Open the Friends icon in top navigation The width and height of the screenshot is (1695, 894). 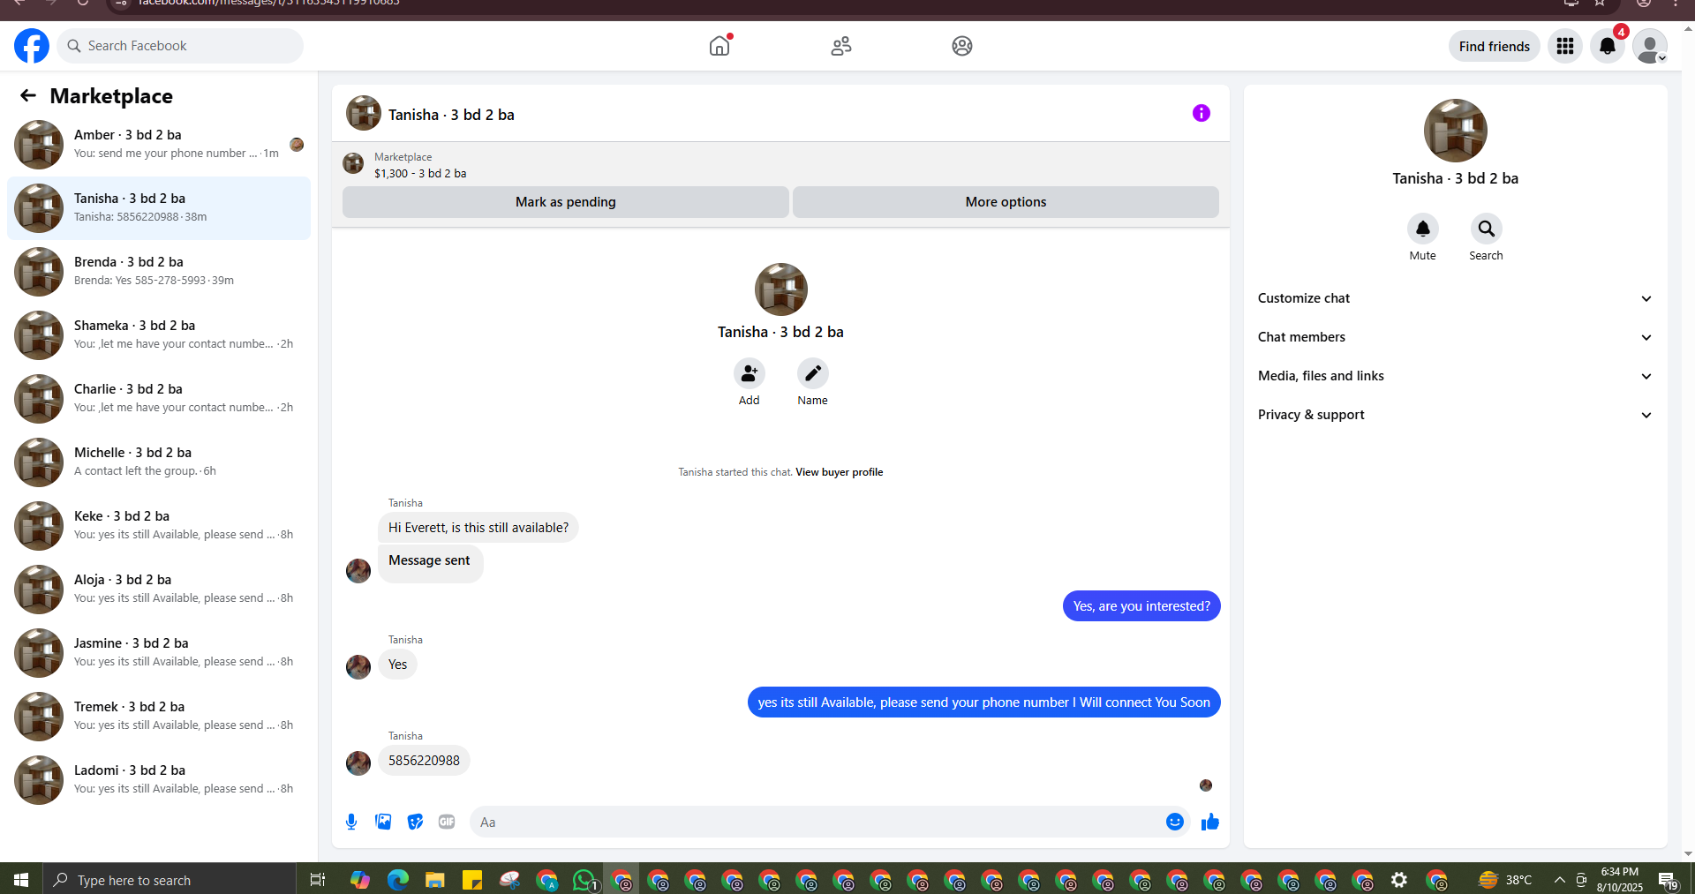click(841, 46)
